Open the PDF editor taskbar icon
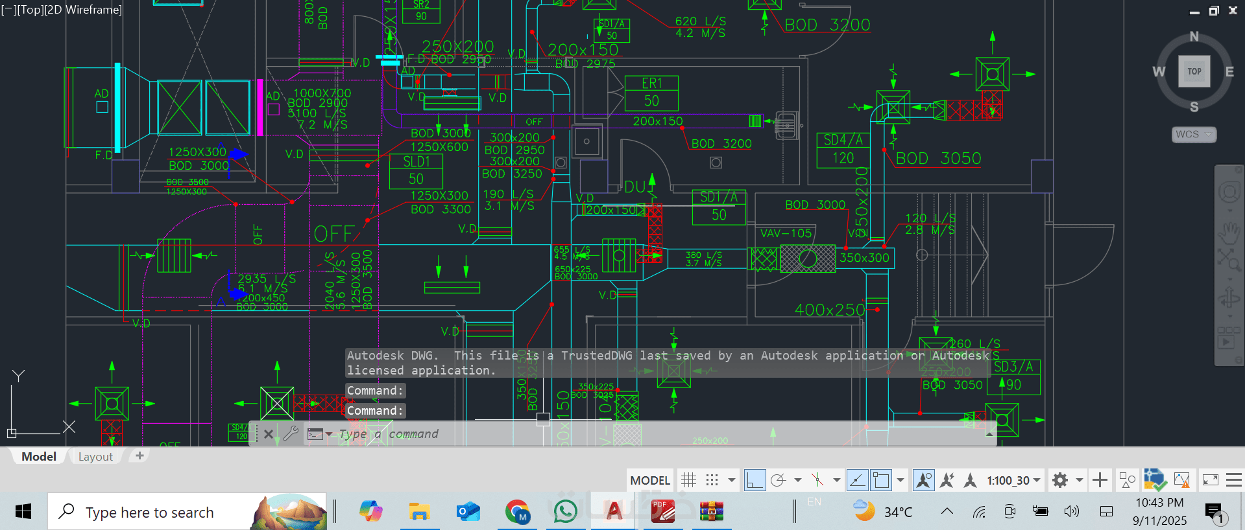The image size is (1245, 530). (x=662, y=512)
